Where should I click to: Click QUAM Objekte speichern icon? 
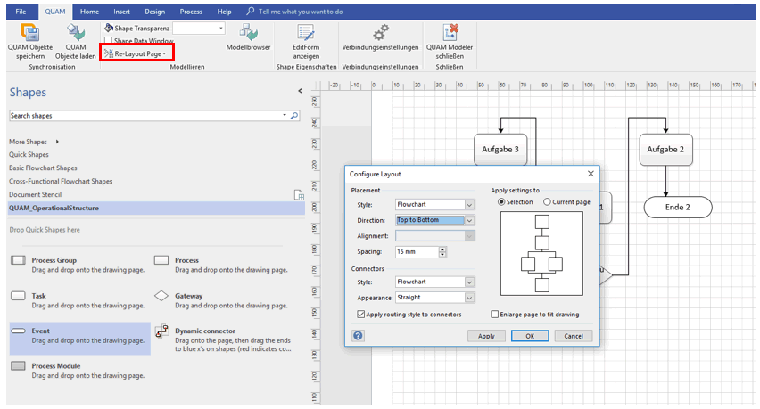click(x=30, y=32)
